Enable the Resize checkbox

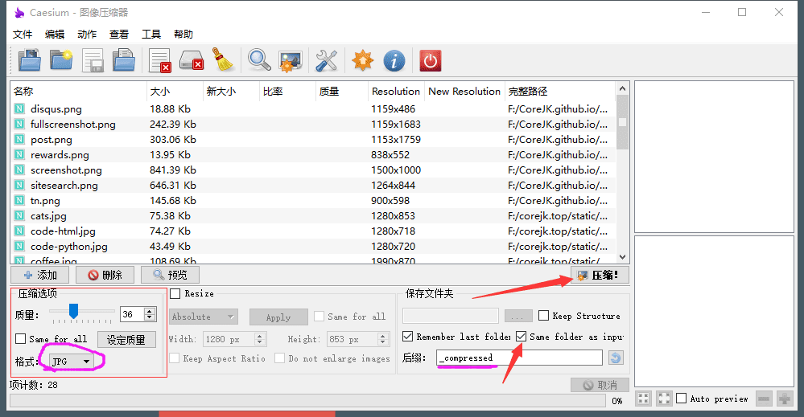coord(175,293)
